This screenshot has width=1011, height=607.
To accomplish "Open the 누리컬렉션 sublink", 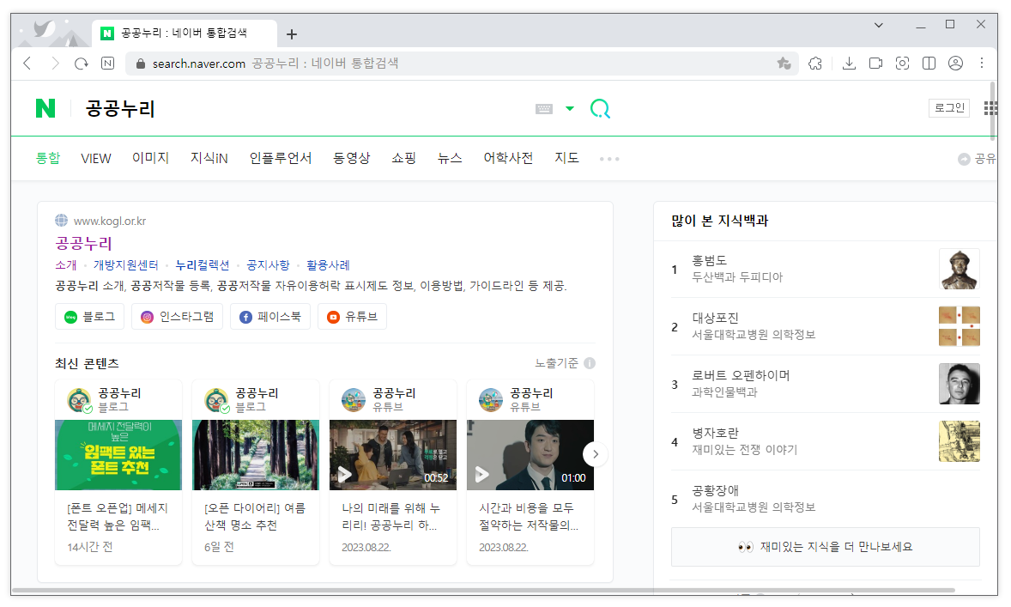I will click(203, 264).
